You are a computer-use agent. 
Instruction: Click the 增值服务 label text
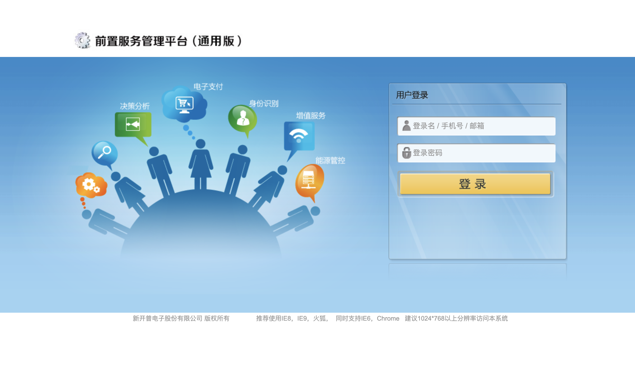pos(311,115)
